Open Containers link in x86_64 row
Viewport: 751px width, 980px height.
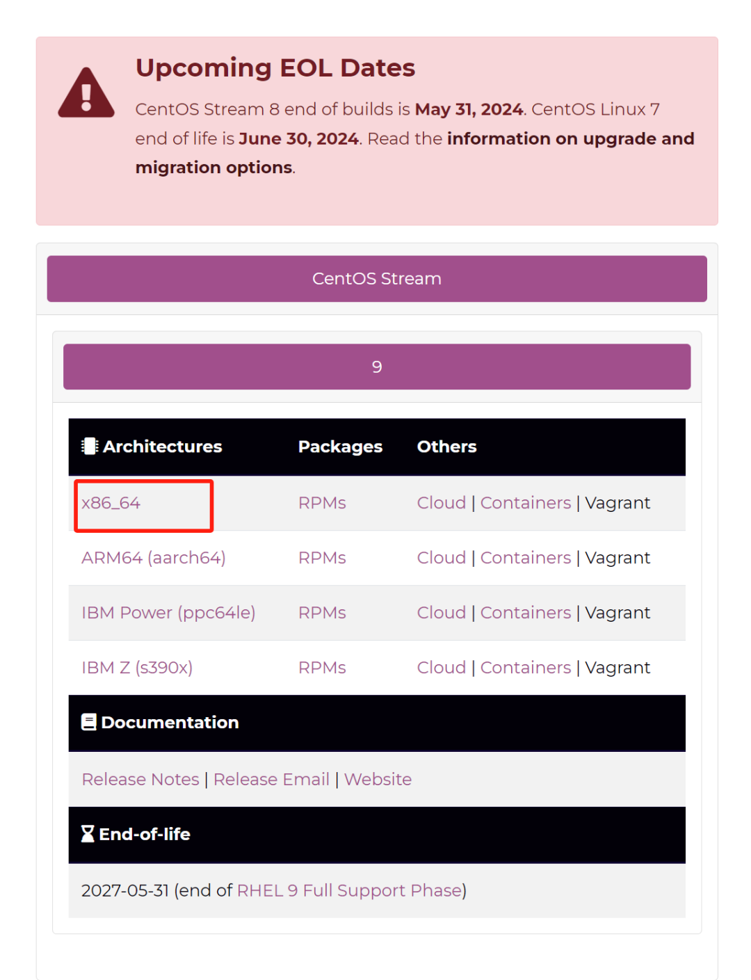526,503
